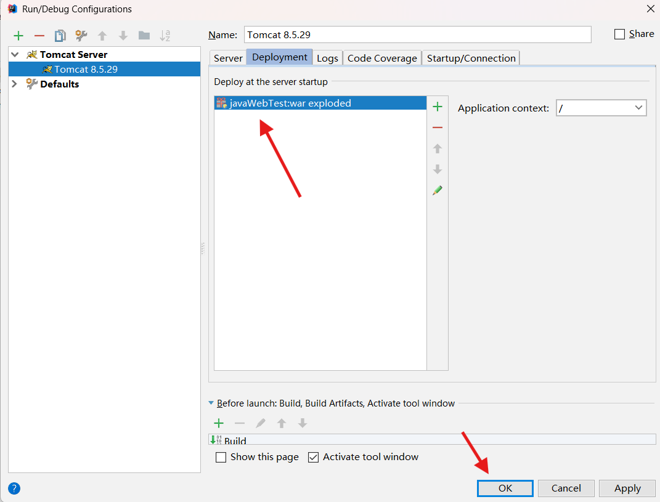Viewport: 660px width, 502px height.
Task: Open Startup/Connection tab
Action: (x=471, y=58)
